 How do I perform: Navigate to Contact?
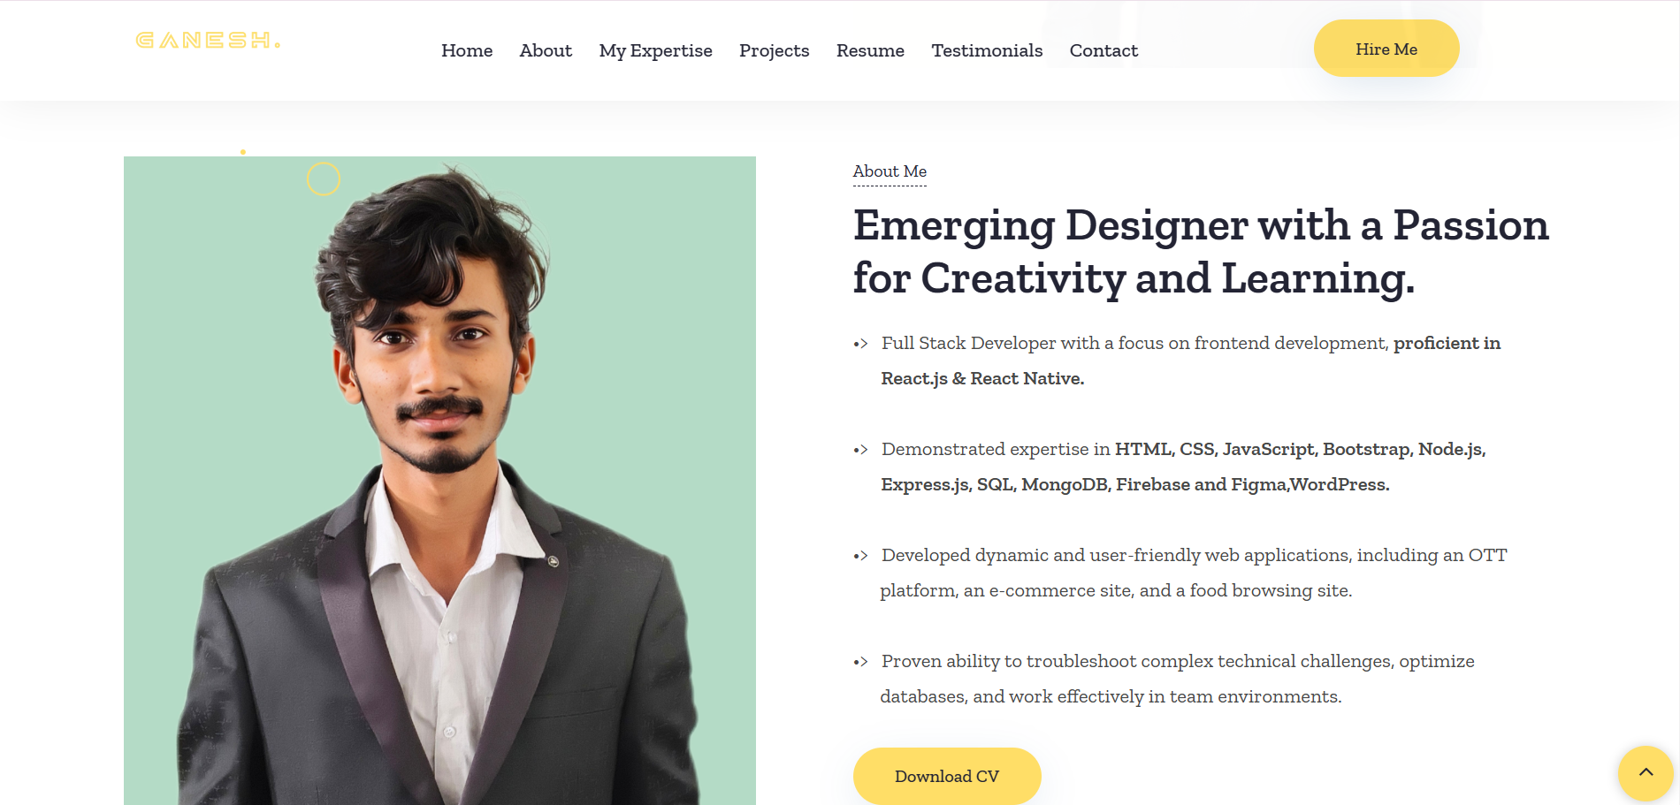point(1103,50)
